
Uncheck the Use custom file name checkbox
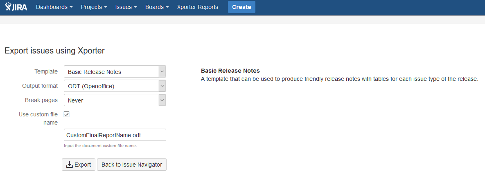[x=67, y=114]
